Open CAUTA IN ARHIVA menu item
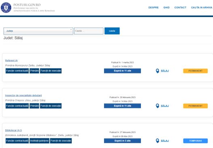213x148 pixels. click(x=202, y=7)
